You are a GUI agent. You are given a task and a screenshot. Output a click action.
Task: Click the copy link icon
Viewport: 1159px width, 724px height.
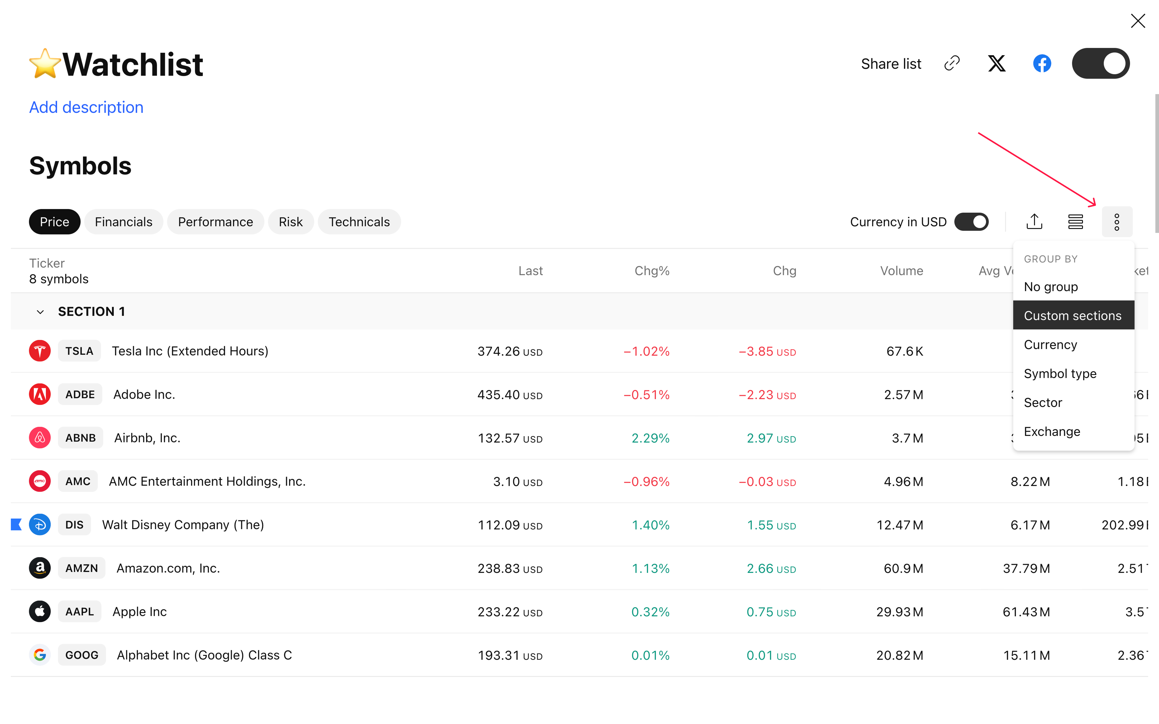tap(952, 63)
